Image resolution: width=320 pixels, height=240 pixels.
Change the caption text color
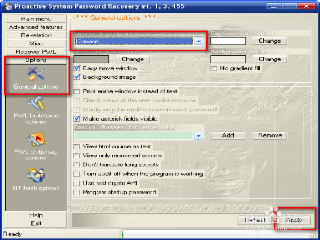click(270, 41)
